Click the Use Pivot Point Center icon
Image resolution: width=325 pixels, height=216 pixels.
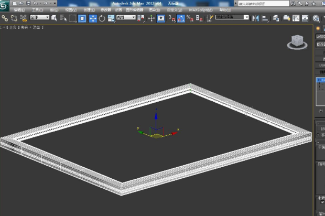141,18
